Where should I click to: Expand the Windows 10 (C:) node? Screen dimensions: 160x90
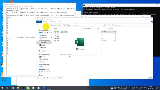pyautogui.click(x=38, y=72)
